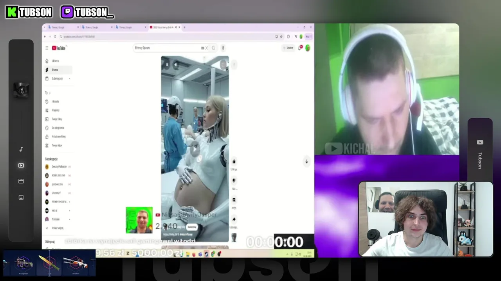Toggle fullscreen on the Short

(223, 64)
